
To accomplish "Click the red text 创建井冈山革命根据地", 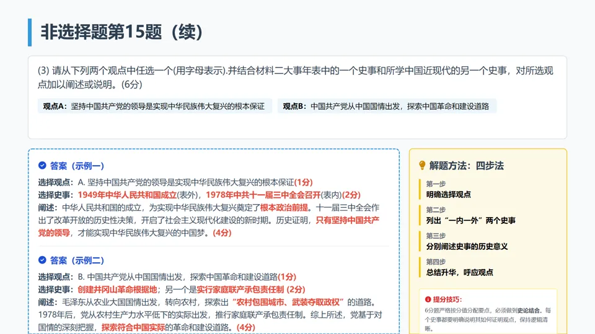I will [117, 289].
